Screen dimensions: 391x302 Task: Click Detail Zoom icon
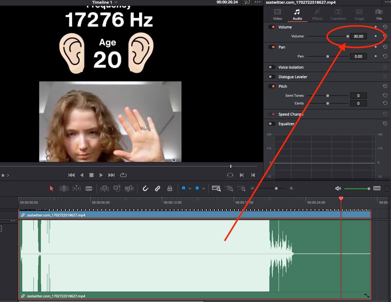pos(229,188)
